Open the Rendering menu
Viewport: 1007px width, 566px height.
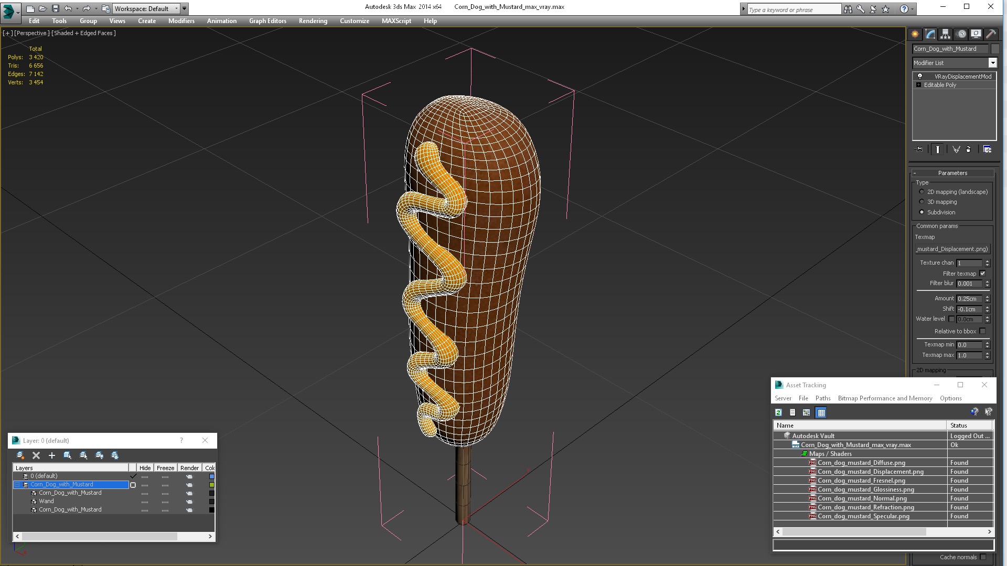click(x=313, y=21)
